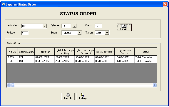Select the knitting due date 26/08/2005
Viewport: 169px width, 107px height.
pos(65,61)
